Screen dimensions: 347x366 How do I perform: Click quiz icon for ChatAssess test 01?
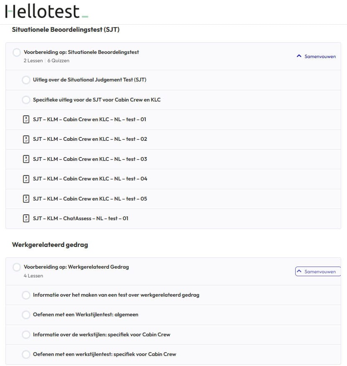[x=26, y=219]
